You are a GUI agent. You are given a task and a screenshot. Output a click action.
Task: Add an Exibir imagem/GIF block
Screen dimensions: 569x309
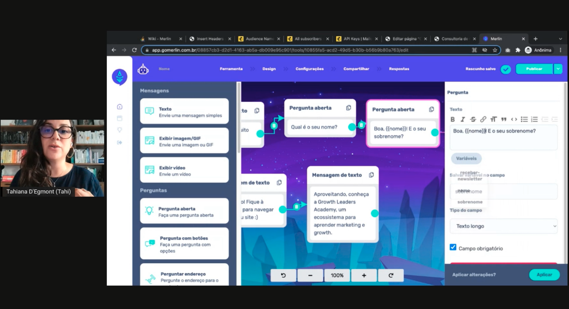coord(184,141)
